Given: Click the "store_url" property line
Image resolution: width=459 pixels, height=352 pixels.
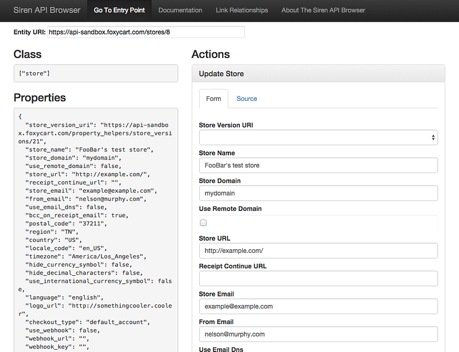Looking at the screenshot, I should [88, 174].
